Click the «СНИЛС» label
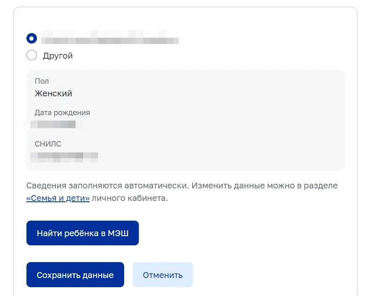 48,144
